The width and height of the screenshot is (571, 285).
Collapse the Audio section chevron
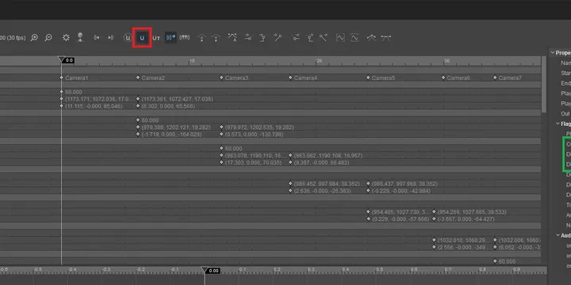pyautogui.click(x=558, y=235)
